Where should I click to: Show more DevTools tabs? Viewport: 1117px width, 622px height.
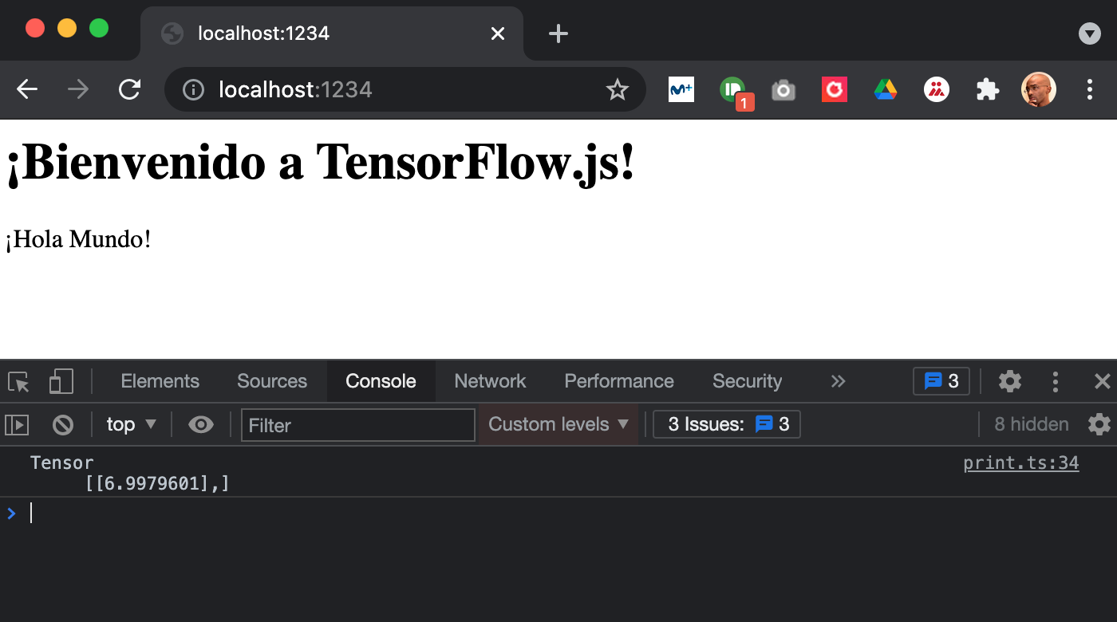838,381
